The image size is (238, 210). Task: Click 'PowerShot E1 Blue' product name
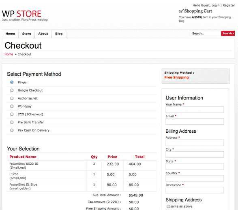pyautogui.click(x=23, y=185)
